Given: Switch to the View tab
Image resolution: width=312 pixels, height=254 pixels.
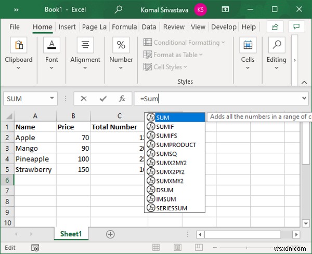Looking at the screenshot, I should pyautogui.click(x=198, y=27).
